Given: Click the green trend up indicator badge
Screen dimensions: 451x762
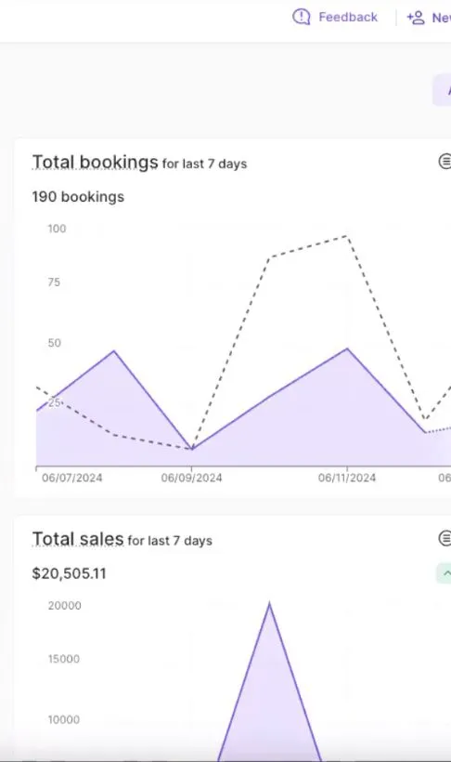Looking at the screenshot, I should [444, 573].
